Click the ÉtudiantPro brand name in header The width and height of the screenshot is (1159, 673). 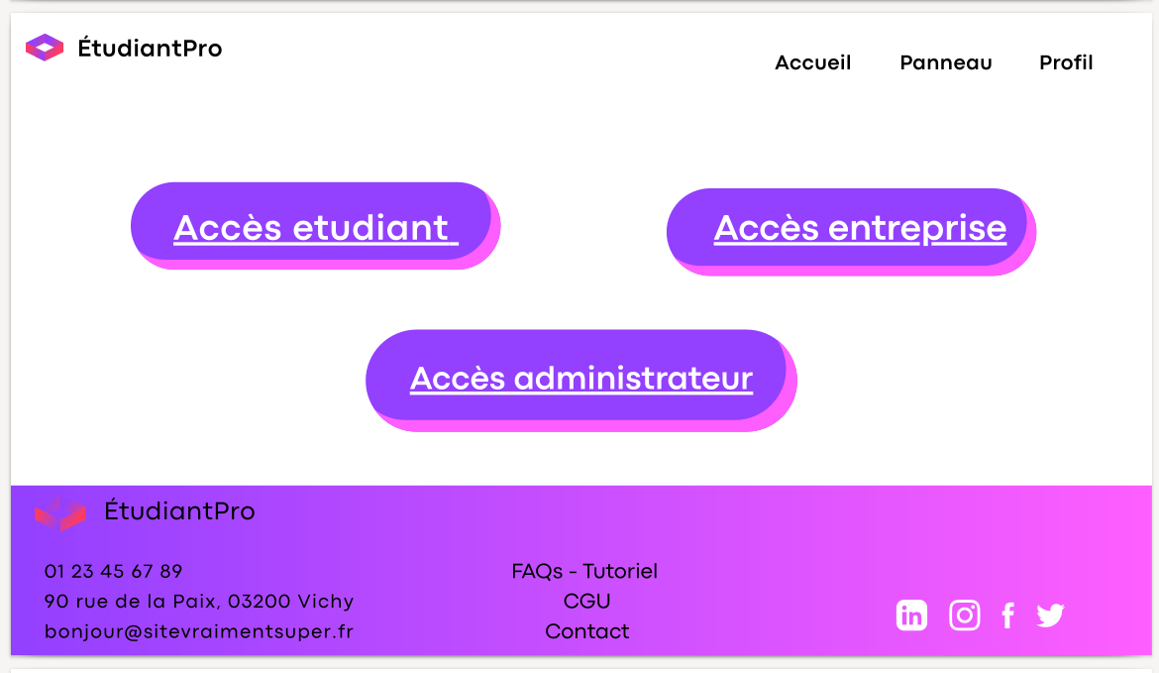(150, 48)
